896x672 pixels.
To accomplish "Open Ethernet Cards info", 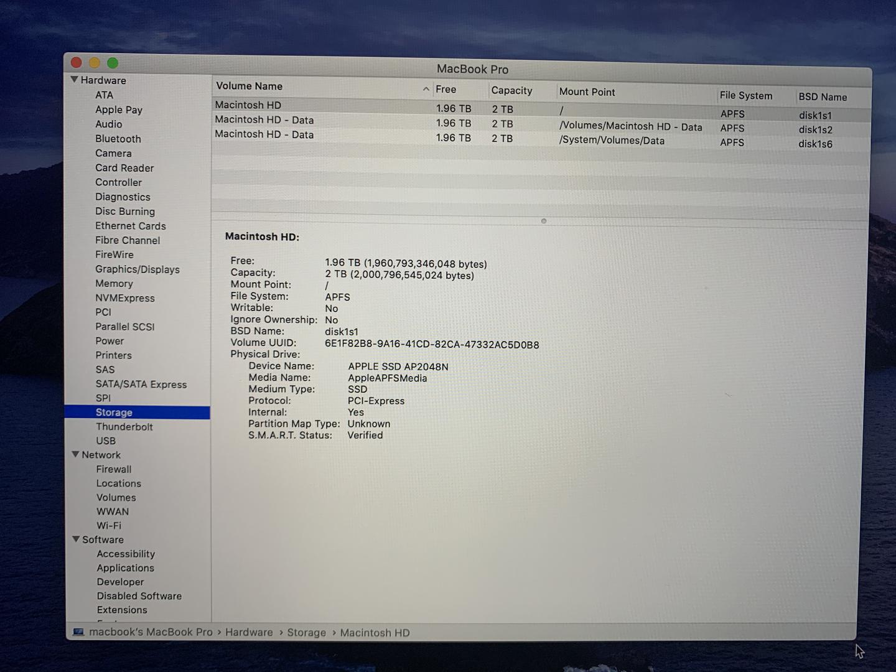I will point(131,226).
